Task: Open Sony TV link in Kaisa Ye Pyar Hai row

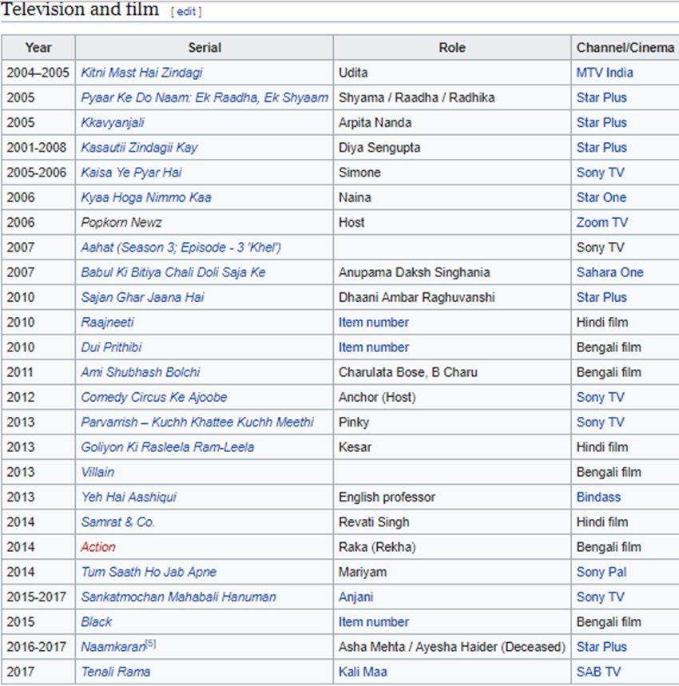Action: point(600,172)
